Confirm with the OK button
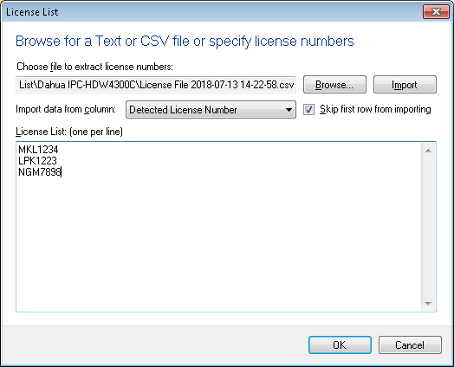The height and width of the screenshot is (367, 454). tap(340, 344)
